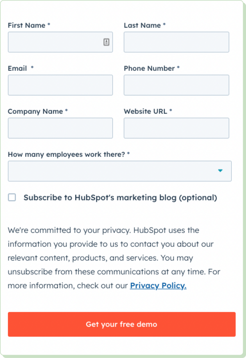Click the 'First Name' label text

pos(27,25)
